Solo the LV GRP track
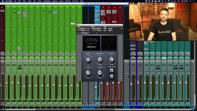 tap(13, 73)
